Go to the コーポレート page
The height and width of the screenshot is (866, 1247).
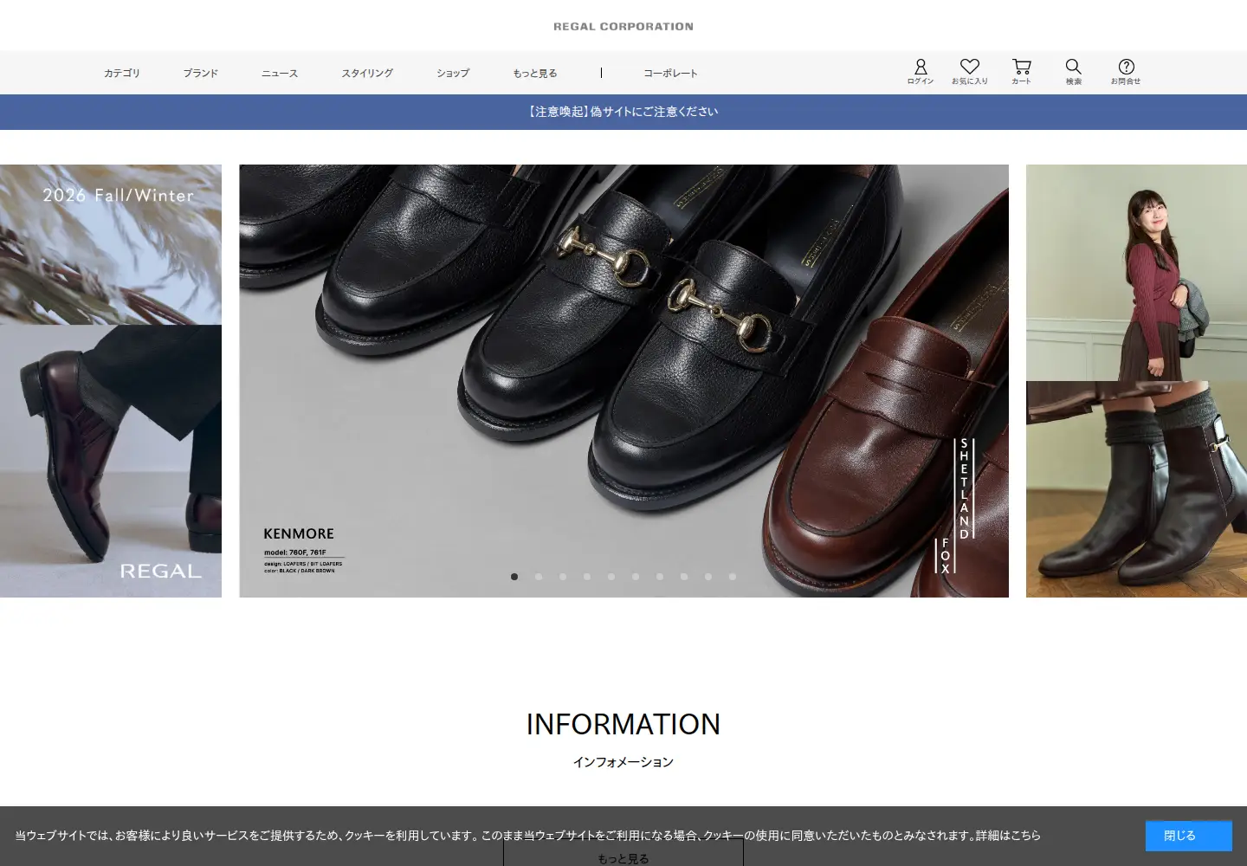tap(671, 74)
